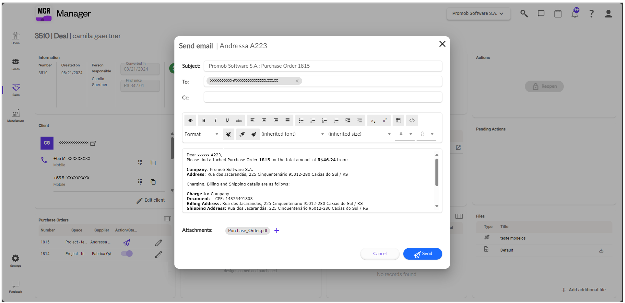The image size is (625, 303).
Task: Click the copy format paintbrush icon
Action: (x=242, y=134)
